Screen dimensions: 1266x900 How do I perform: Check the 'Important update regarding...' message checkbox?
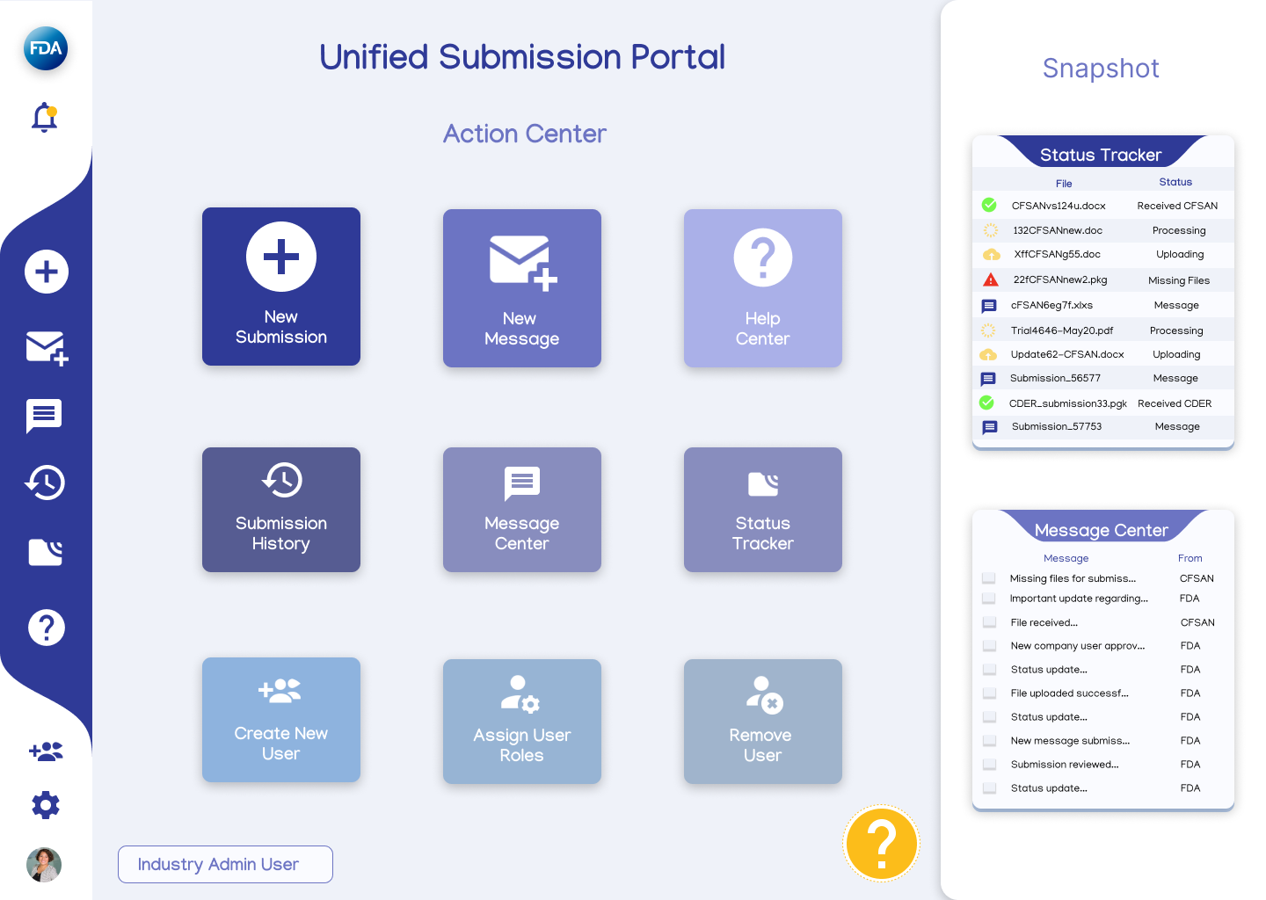click(x=989, y=599)
